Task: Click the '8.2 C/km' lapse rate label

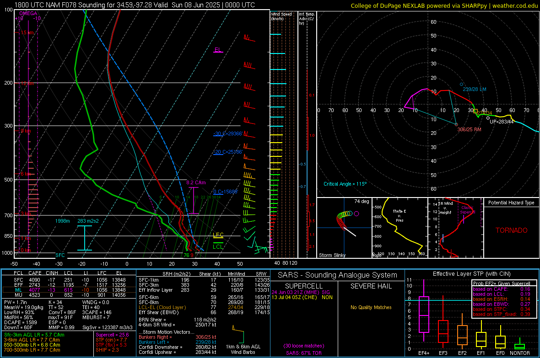Action: pos(196,182)
